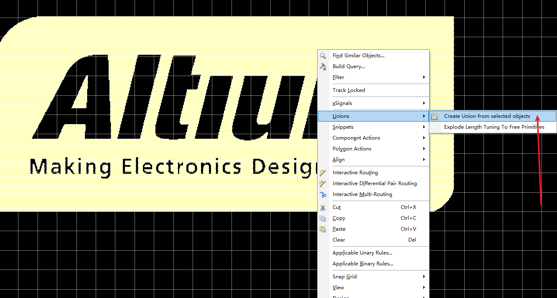This screenshot has width=557, height=298.
Task: Click the Build Query hammer icon
Action: click(323, 66)
